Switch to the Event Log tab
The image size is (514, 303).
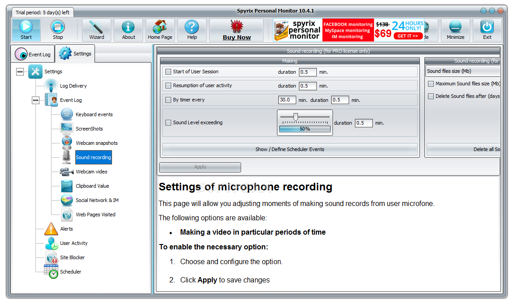coord(33,54)
